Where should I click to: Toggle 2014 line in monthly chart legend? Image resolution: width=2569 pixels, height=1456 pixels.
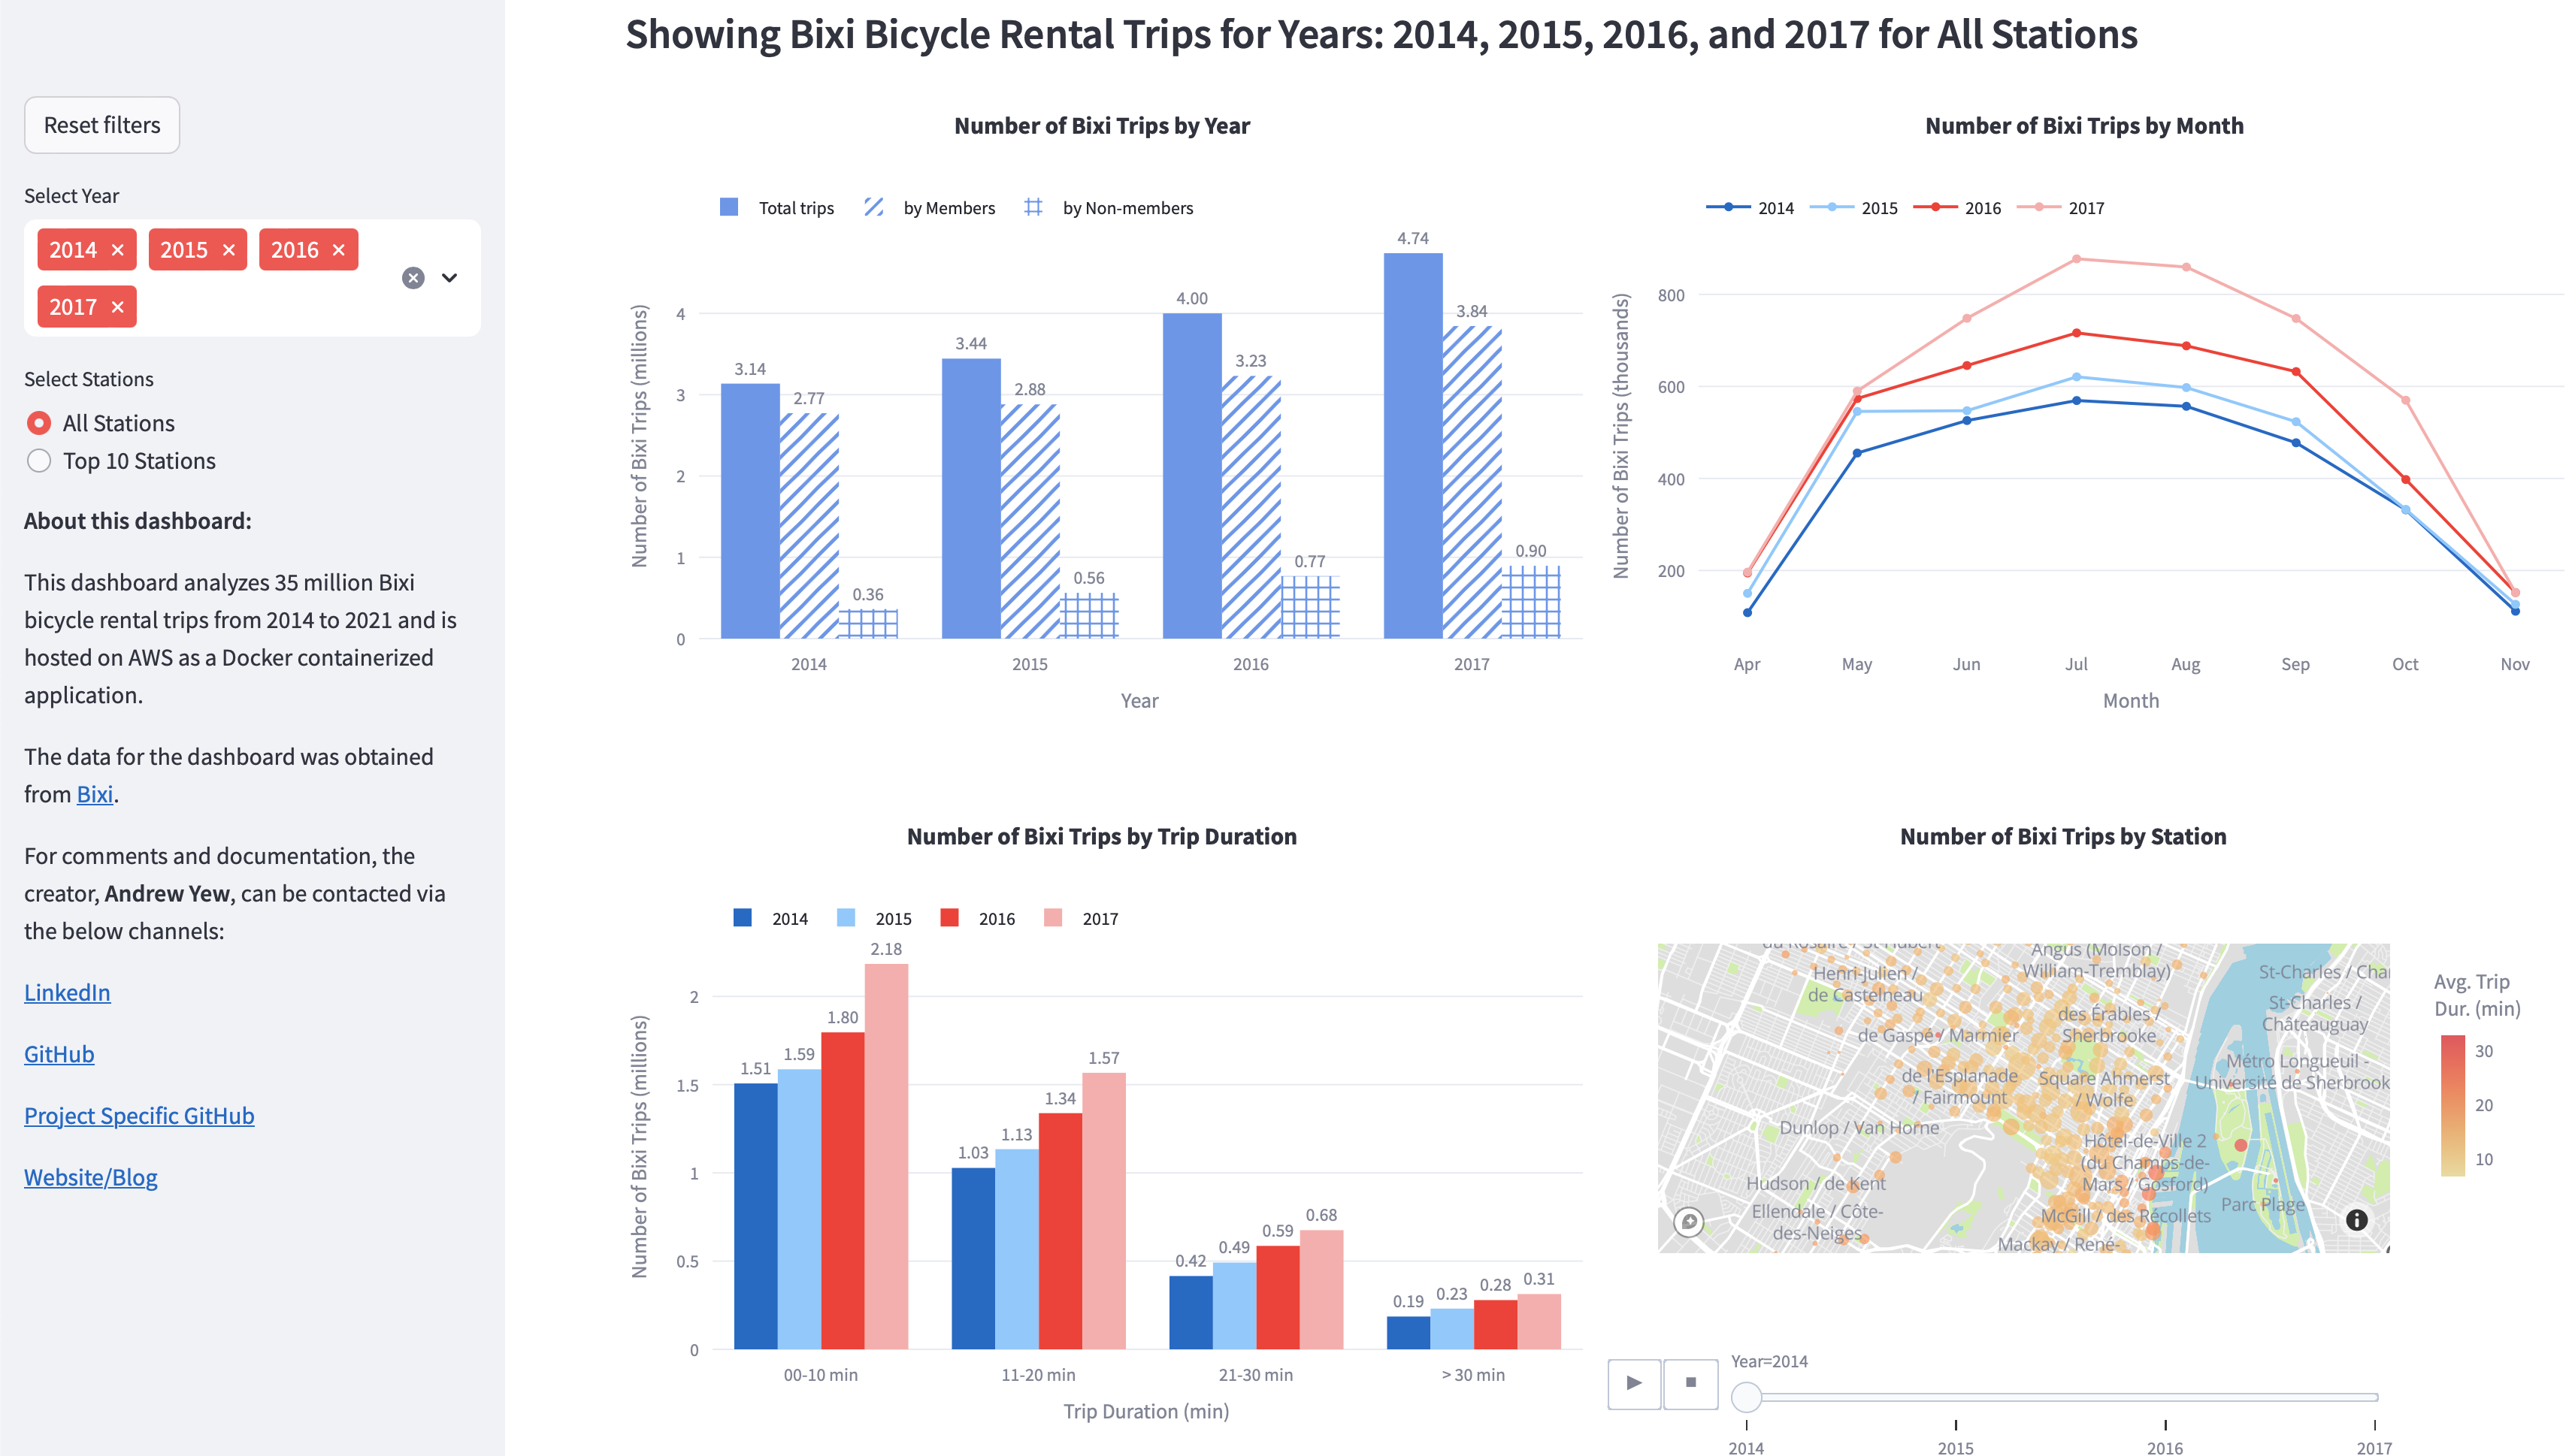pyautogui.click(x=1750, y=208)
